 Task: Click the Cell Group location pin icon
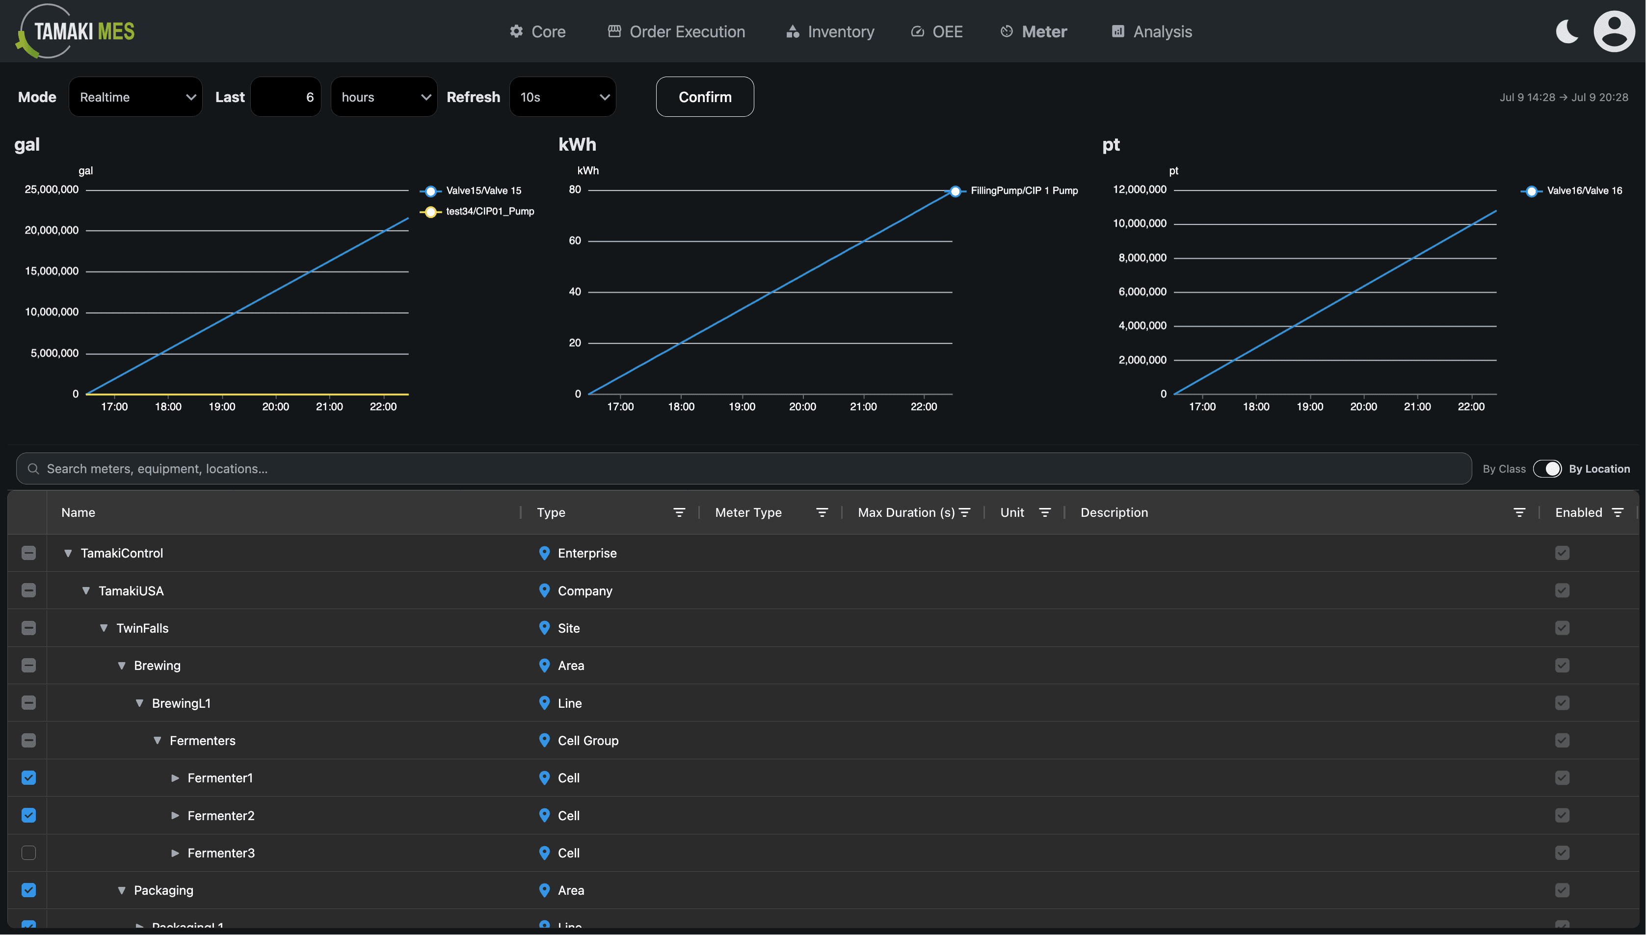pos(544,741)
